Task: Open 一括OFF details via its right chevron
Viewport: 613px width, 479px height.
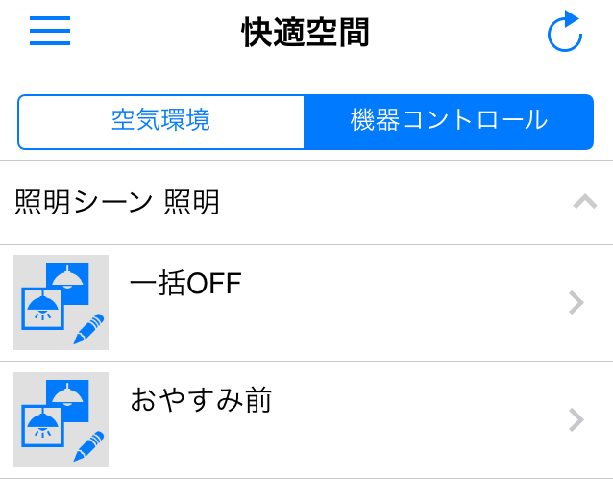Action: click(x=576, y=303)
